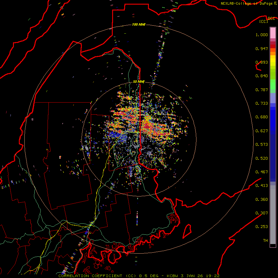Click the [CC] label above color bar
This screenshot has width=278, height=278.
[x=263, y=21]
